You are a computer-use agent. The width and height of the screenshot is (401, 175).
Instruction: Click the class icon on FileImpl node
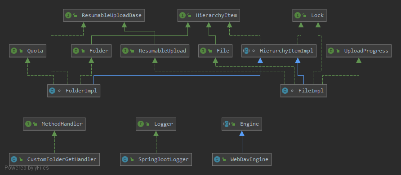coord(285,91)
